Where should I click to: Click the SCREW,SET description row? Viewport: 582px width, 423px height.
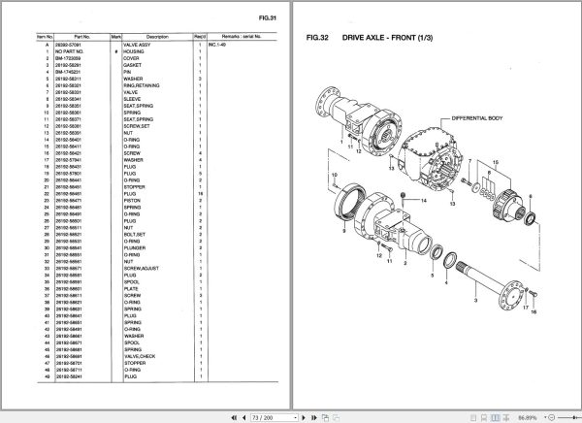[x=137, y=126]
